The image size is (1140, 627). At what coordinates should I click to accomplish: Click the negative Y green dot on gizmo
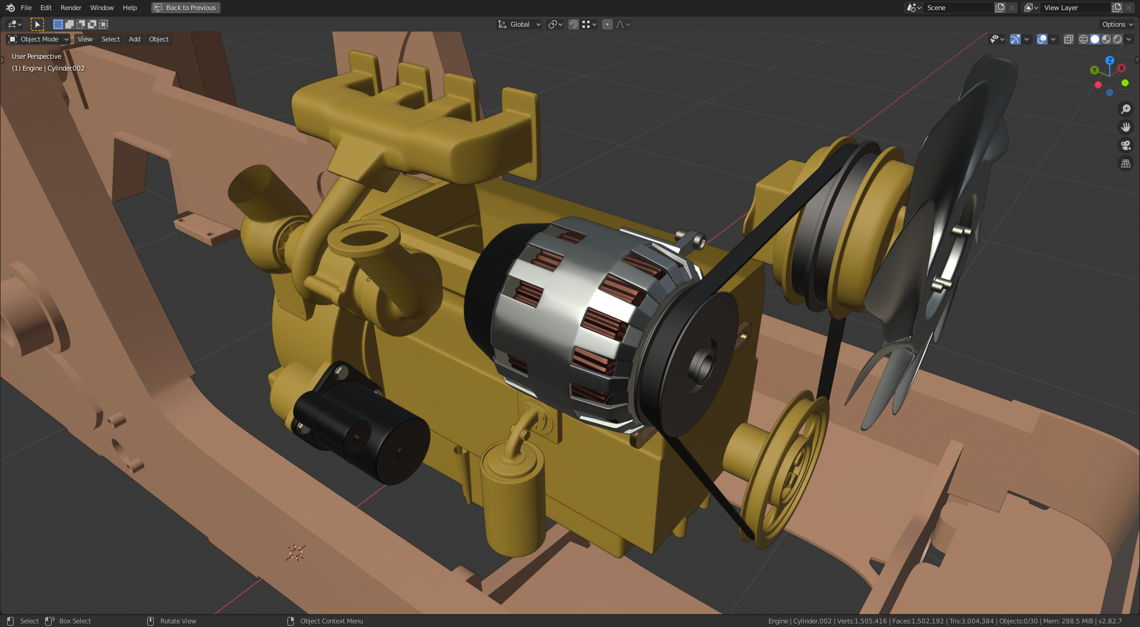[1125, 83]
